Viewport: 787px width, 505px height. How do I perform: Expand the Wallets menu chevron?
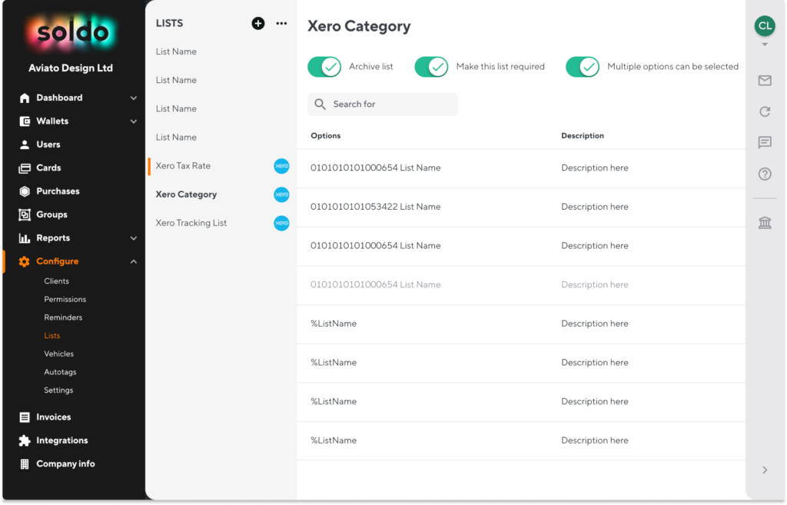[x=134, y=121]
